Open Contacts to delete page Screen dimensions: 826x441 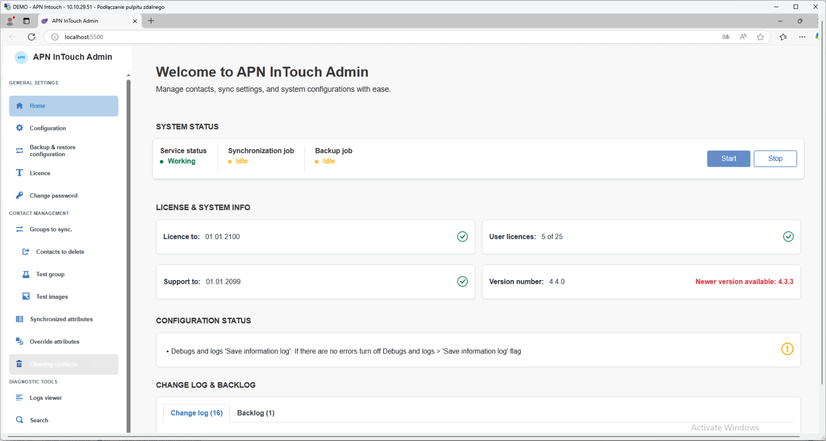coord(67,252)
